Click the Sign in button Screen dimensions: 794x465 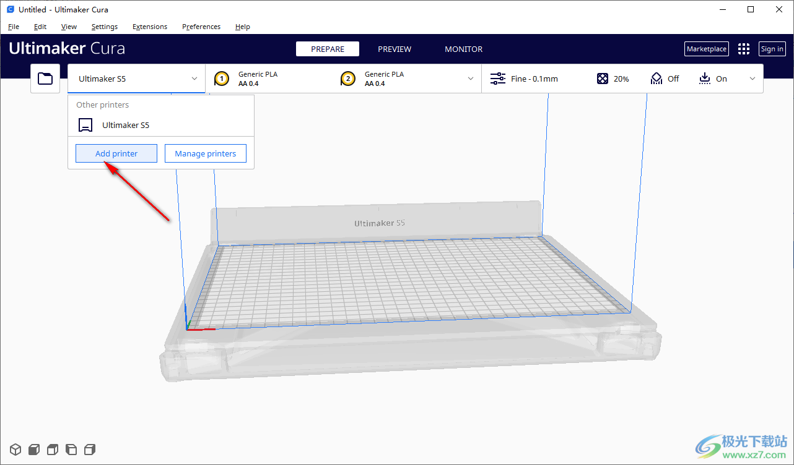tap(772, 49)
